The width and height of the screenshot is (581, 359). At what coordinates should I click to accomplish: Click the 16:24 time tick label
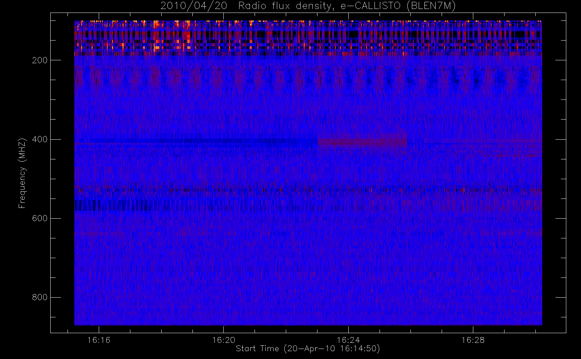click(x=348, y=340)
